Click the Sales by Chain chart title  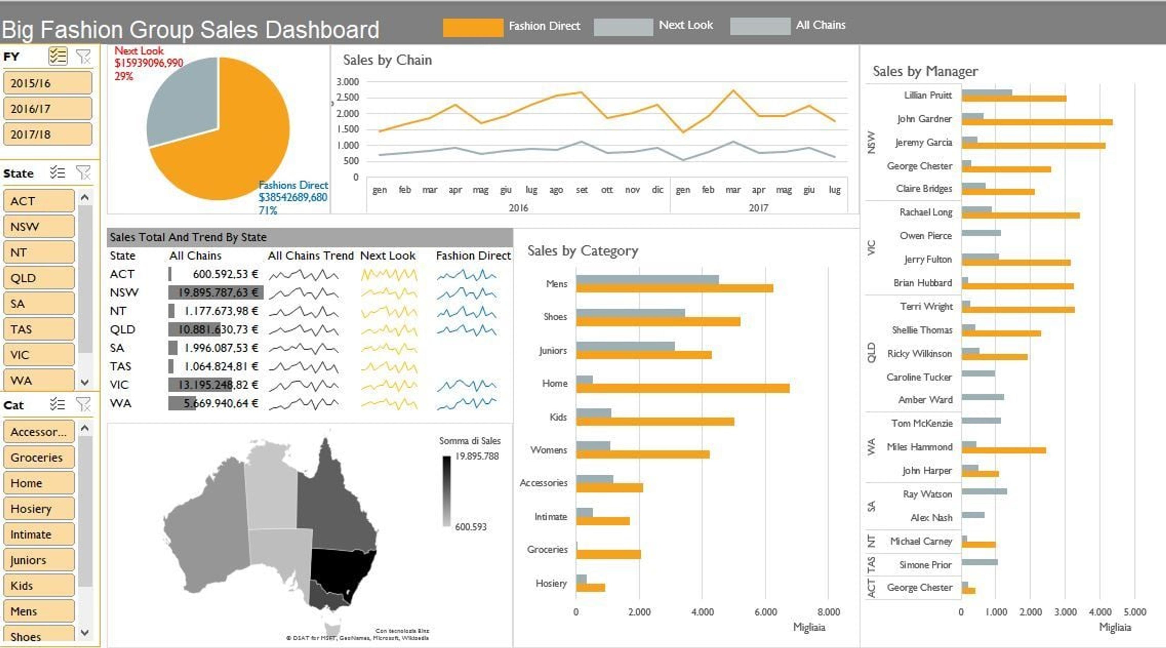[x=387, y=60]
